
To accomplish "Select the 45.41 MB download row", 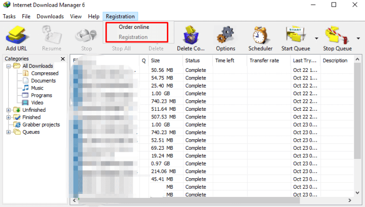I will (212, 179).
